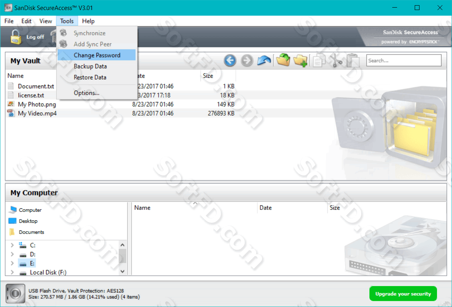Select Restore Data menu entry
Image resolution: width=452 pixels, height=307 pixels.
[96, 77]
